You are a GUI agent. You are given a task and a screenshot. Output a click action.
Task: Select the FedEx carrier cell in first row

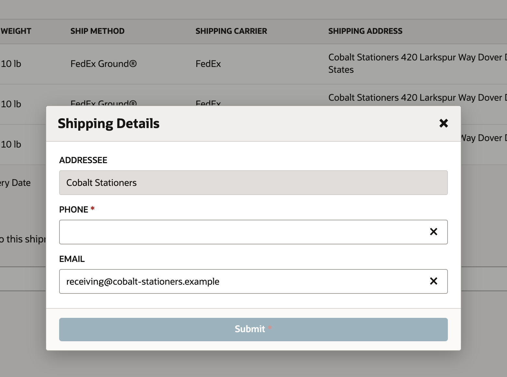[x=208, y=64]
